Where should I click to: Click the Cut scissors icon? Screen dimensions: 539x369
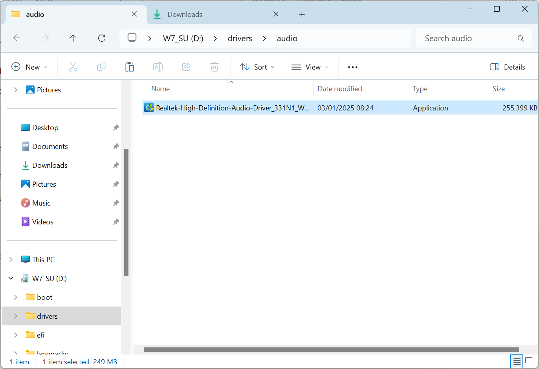coord(73,67)
